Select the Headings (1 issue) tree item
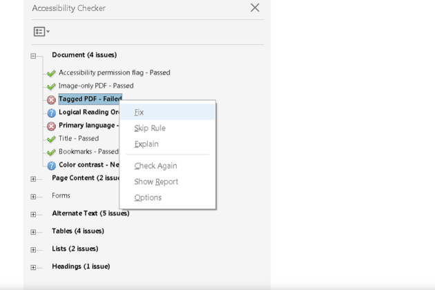 pos(81,267)
